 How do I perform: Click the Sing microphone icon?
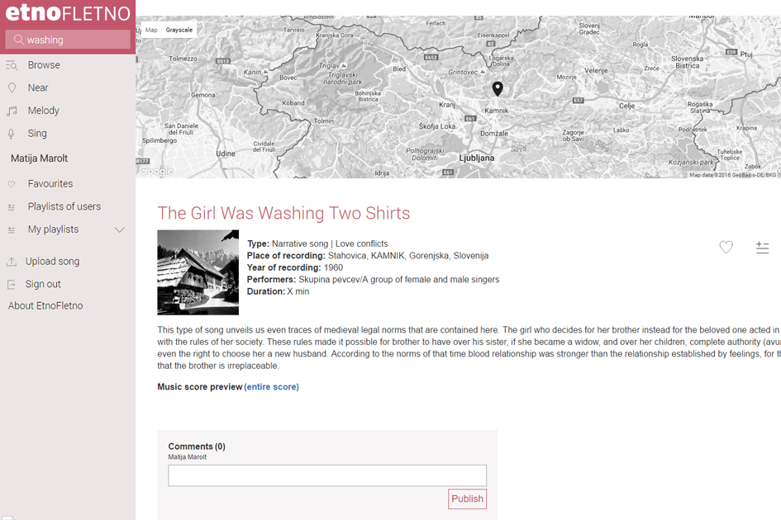pos(12,134)
